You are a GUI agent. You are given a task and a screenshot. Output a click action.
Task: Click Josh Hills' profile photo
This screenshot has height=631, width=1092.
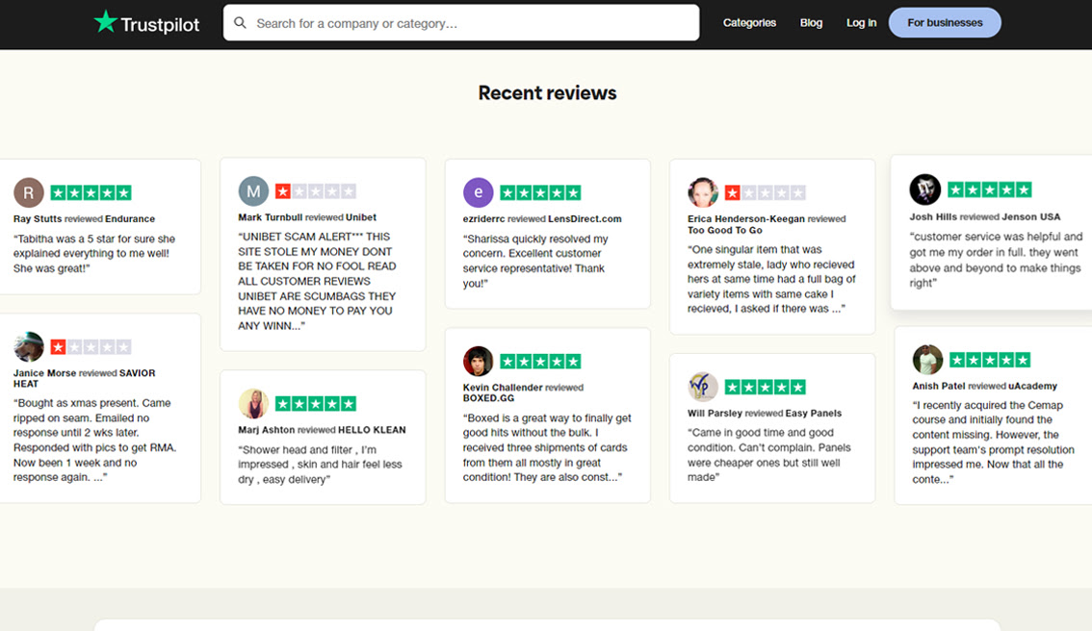tap(924, 189)
